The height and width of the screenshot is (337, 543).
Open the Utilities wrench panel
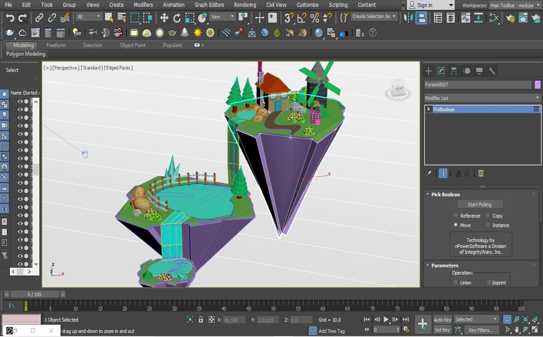pos(492,71)
